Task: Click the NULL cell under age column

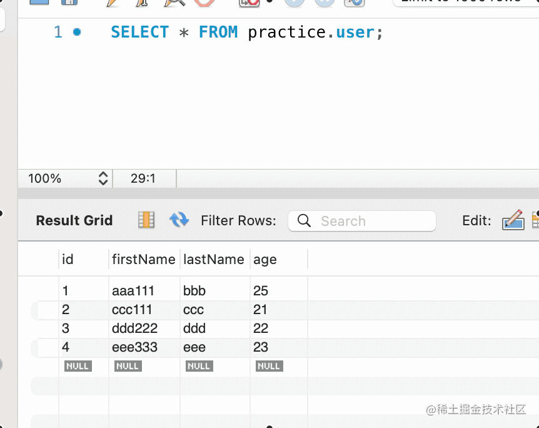Action: (269, 366)
